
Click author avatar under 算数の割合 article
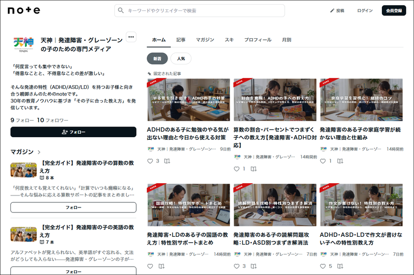tap(237, 157)
